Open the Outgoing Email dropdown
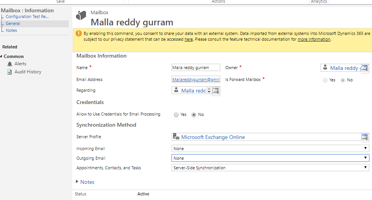The image size is (372, 200). [270, 158]
